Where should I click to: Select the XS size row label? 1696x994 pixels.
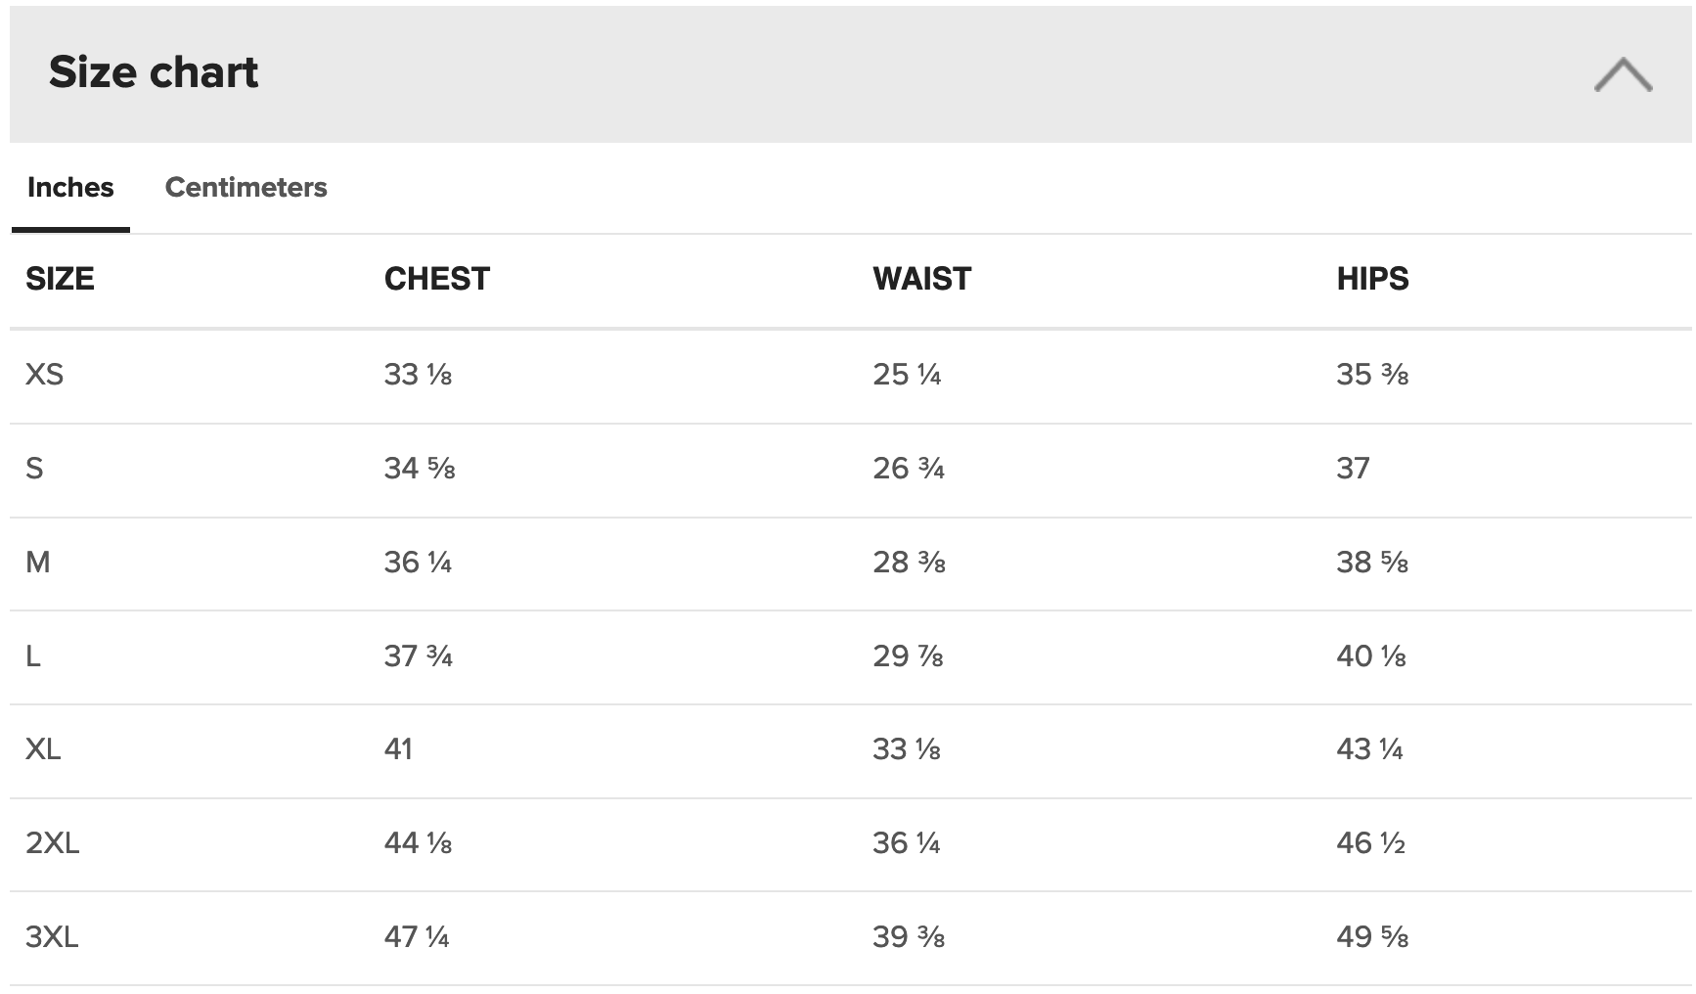point(44,374)
